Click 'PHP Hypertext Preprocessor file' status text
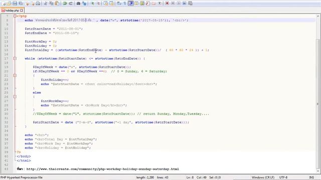This screenshot has width=321, height=180. [22, 177]
